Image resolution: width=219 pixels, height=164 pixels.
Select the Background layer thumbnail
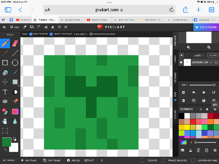coord(188,62)
